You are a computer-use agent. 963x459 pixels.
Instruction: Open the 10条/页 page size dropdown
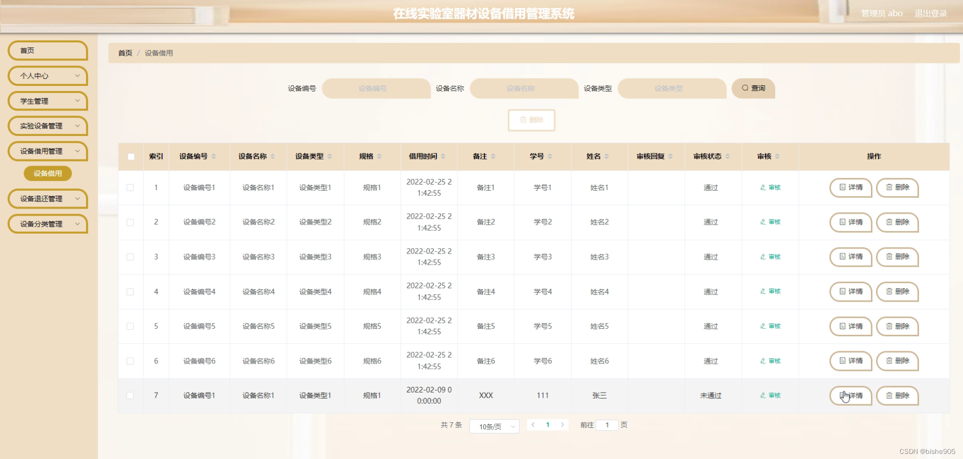pyautogui.click(x=494, y=426)
